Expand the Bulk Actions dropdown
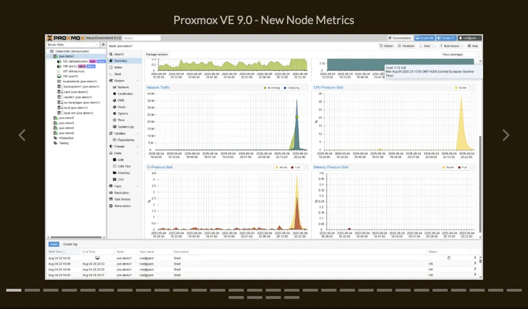Viewport: 528px width, 309px height. click(x=450, y=46)
